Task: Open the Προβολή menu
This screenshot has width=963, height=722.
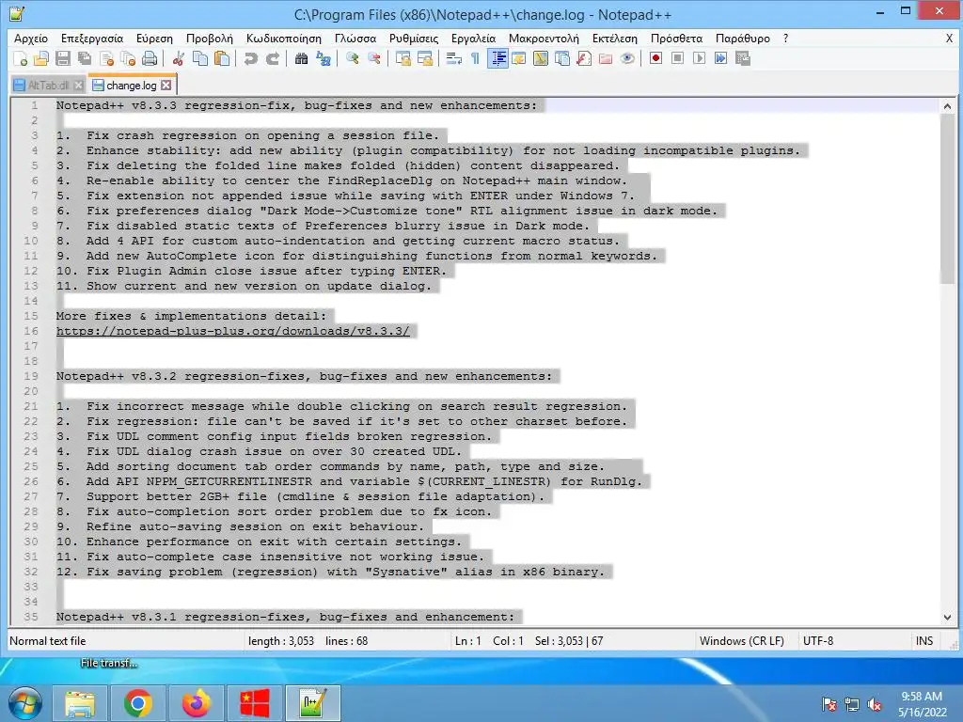Action: click(x=210, y=38)
